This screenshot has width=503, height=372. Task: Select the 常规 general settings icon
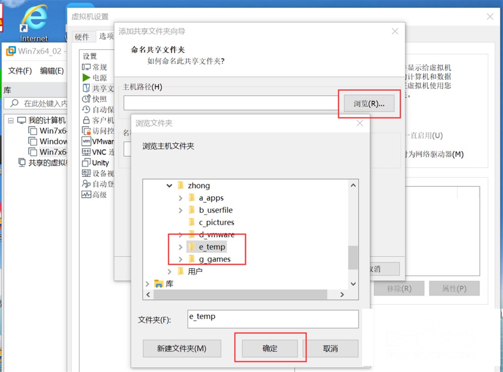(x=86, y=67)
